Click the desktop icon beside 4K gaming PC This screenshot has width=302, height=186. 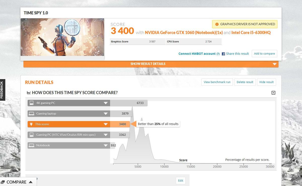point(31,103)
